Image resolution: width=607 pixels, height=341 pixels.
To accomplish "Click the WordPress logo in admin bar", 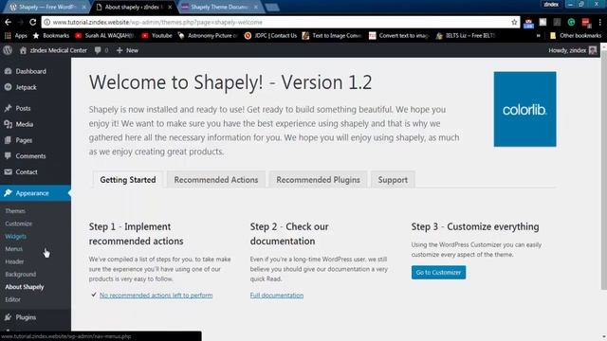I will [8, 50].
